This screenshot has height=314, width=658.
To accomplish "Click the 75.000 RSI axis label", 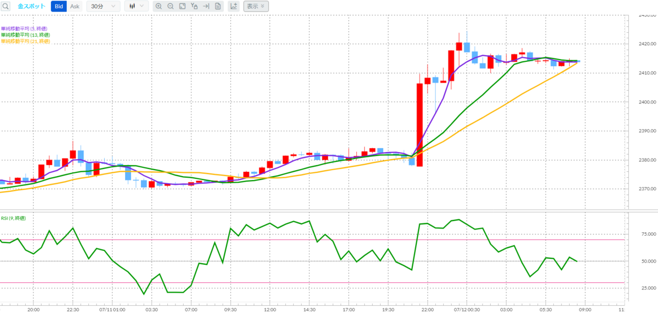I will point(648,234).
